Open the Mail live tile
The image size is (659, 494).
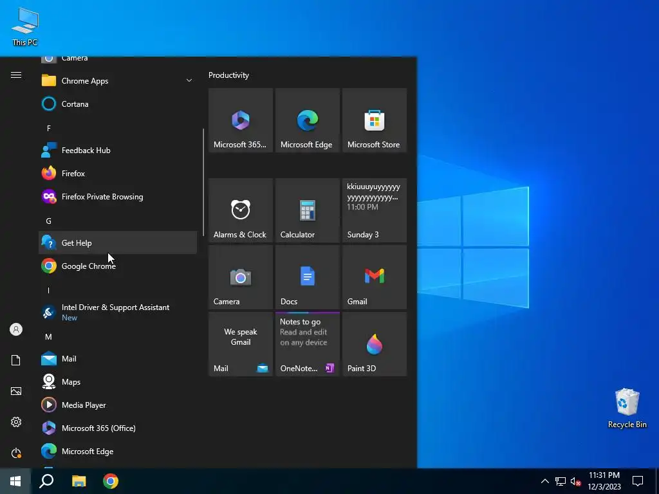coord(241,344)
